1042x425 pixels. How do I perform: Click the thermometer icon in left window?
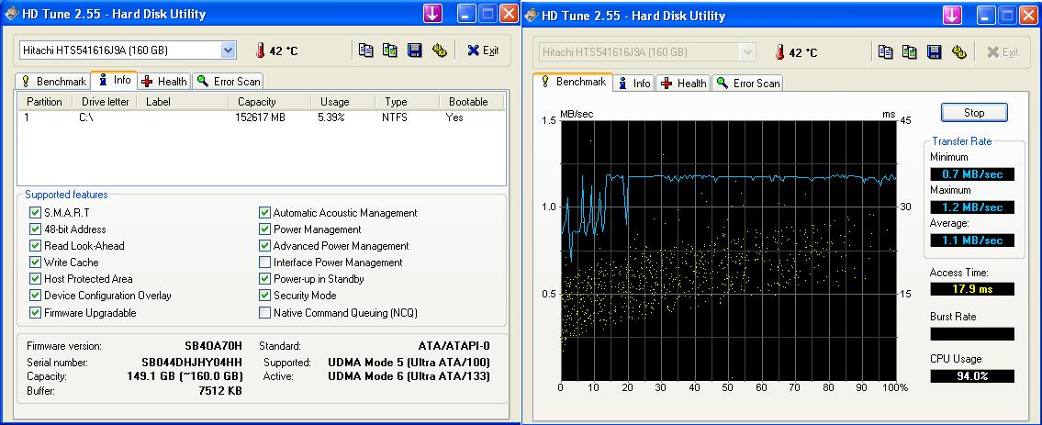click(x=261, y=50)
